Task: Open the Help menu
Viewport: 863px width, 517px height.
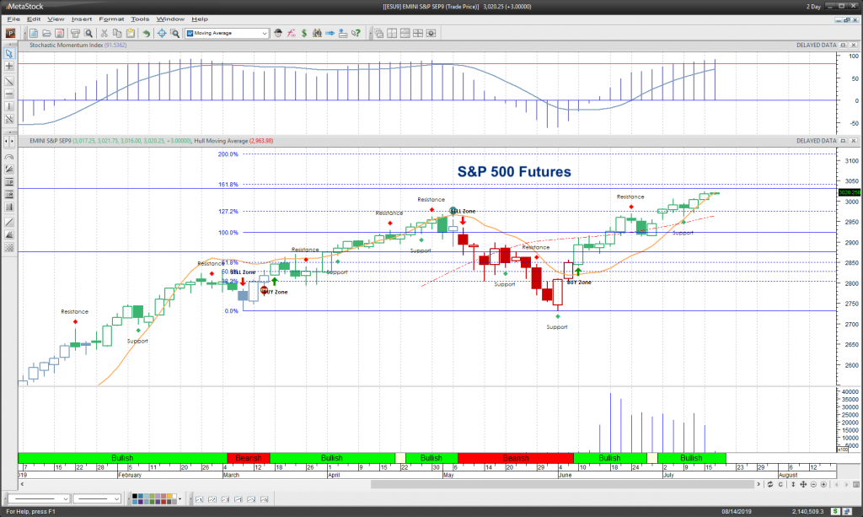Action: click(x=199, y=19)
